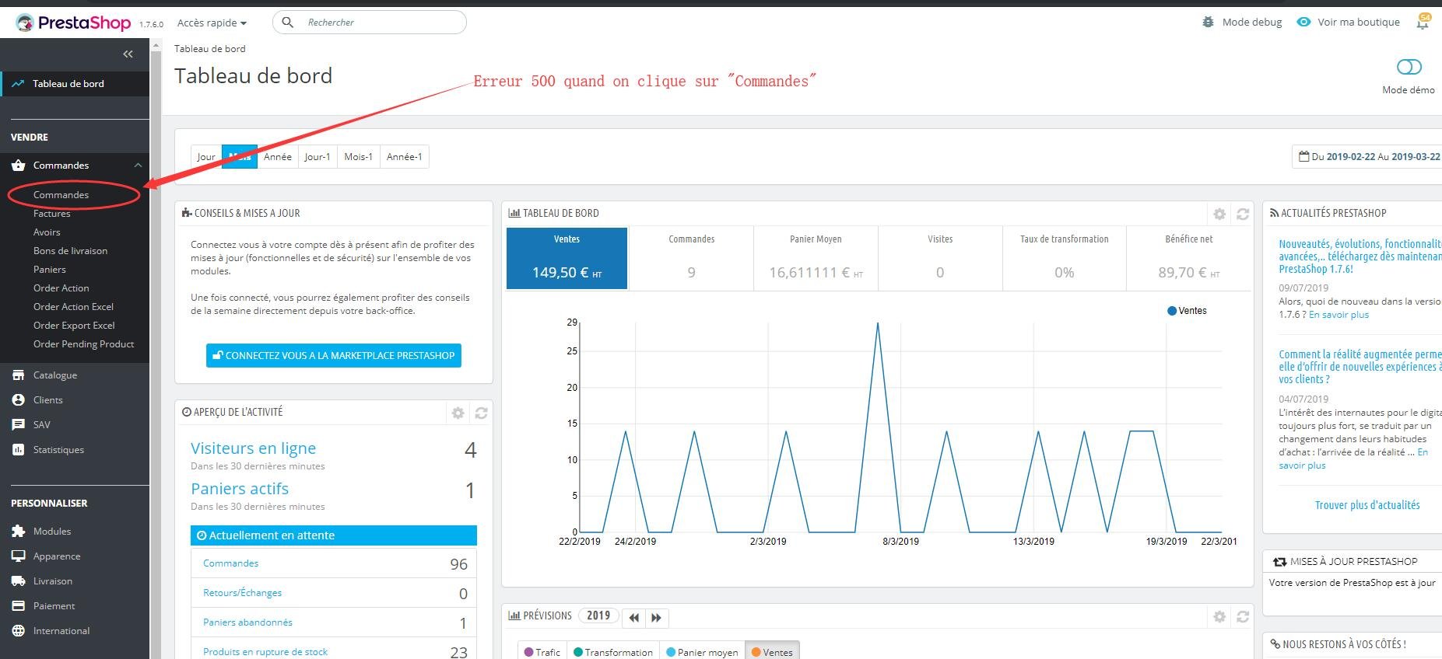The image size is (1442, 659).
Task: Toggle the Mode démo switch
Action: (1409, 67)
